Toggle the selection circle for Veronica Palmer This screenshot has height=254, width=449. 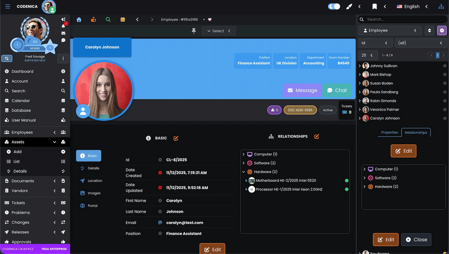click(x=445, y=109)
